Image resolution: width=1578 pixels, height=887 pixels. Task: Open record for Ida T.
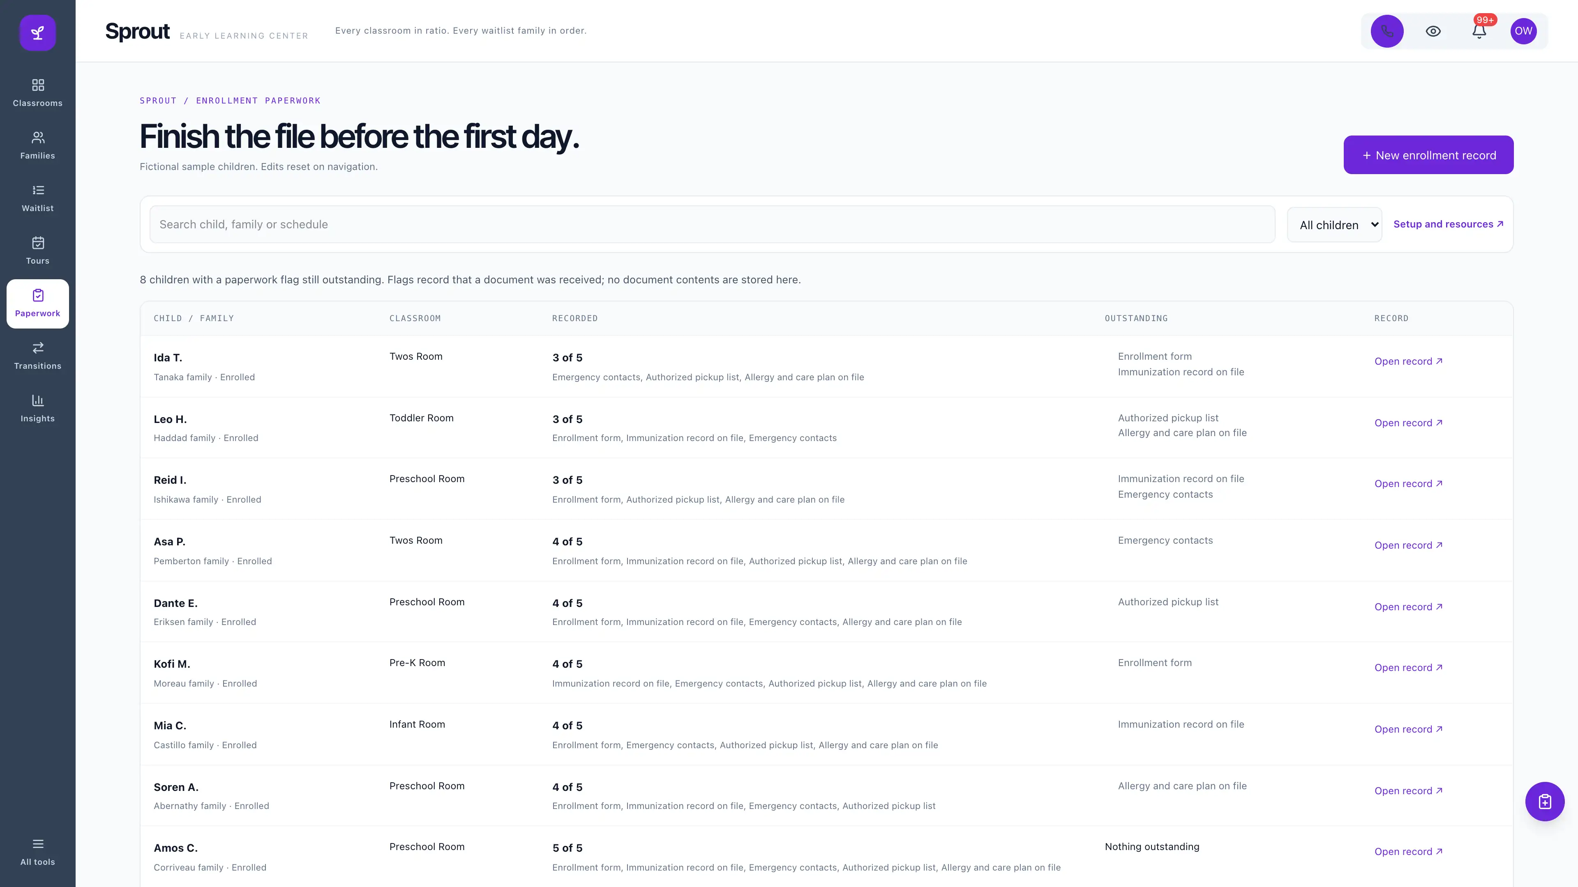(1408, 361)
